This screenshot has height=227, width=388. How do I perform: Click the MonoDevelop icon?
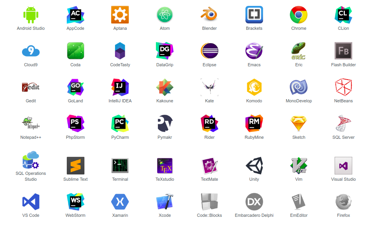pos(299,87)
